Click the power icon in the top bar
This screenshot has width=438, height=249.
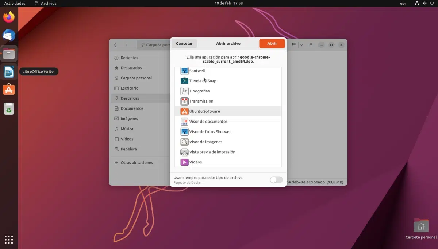pos(431,3)
